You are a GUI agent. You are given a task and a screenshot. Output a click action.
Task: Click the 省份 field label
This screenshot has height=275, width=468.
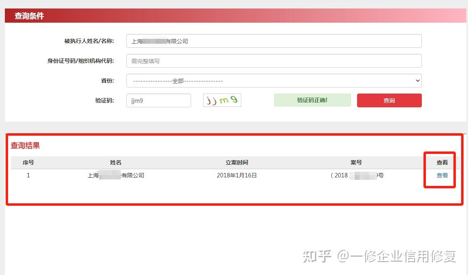click(x=107, y=81)
